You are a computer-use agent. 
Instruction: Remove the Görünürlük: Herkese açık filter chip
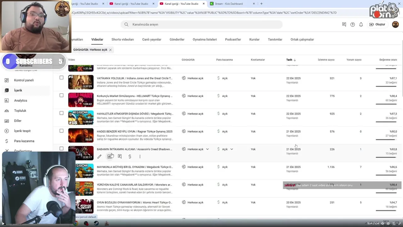[110, 50]
